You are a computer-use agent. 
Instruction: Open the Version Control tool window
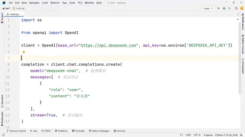16,131
